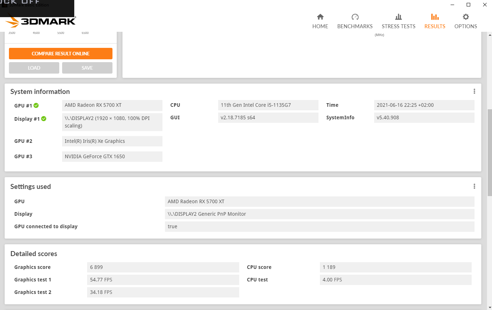Minimize the 3DMark window
The height and width of the screenshot is (310, 492).
coord(452,5)
